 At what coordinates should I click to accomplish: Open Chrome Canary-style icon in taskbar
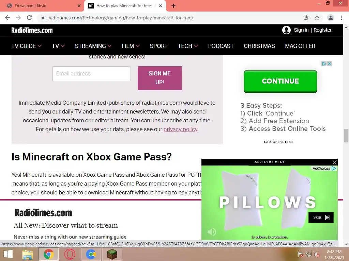[91, 254]
